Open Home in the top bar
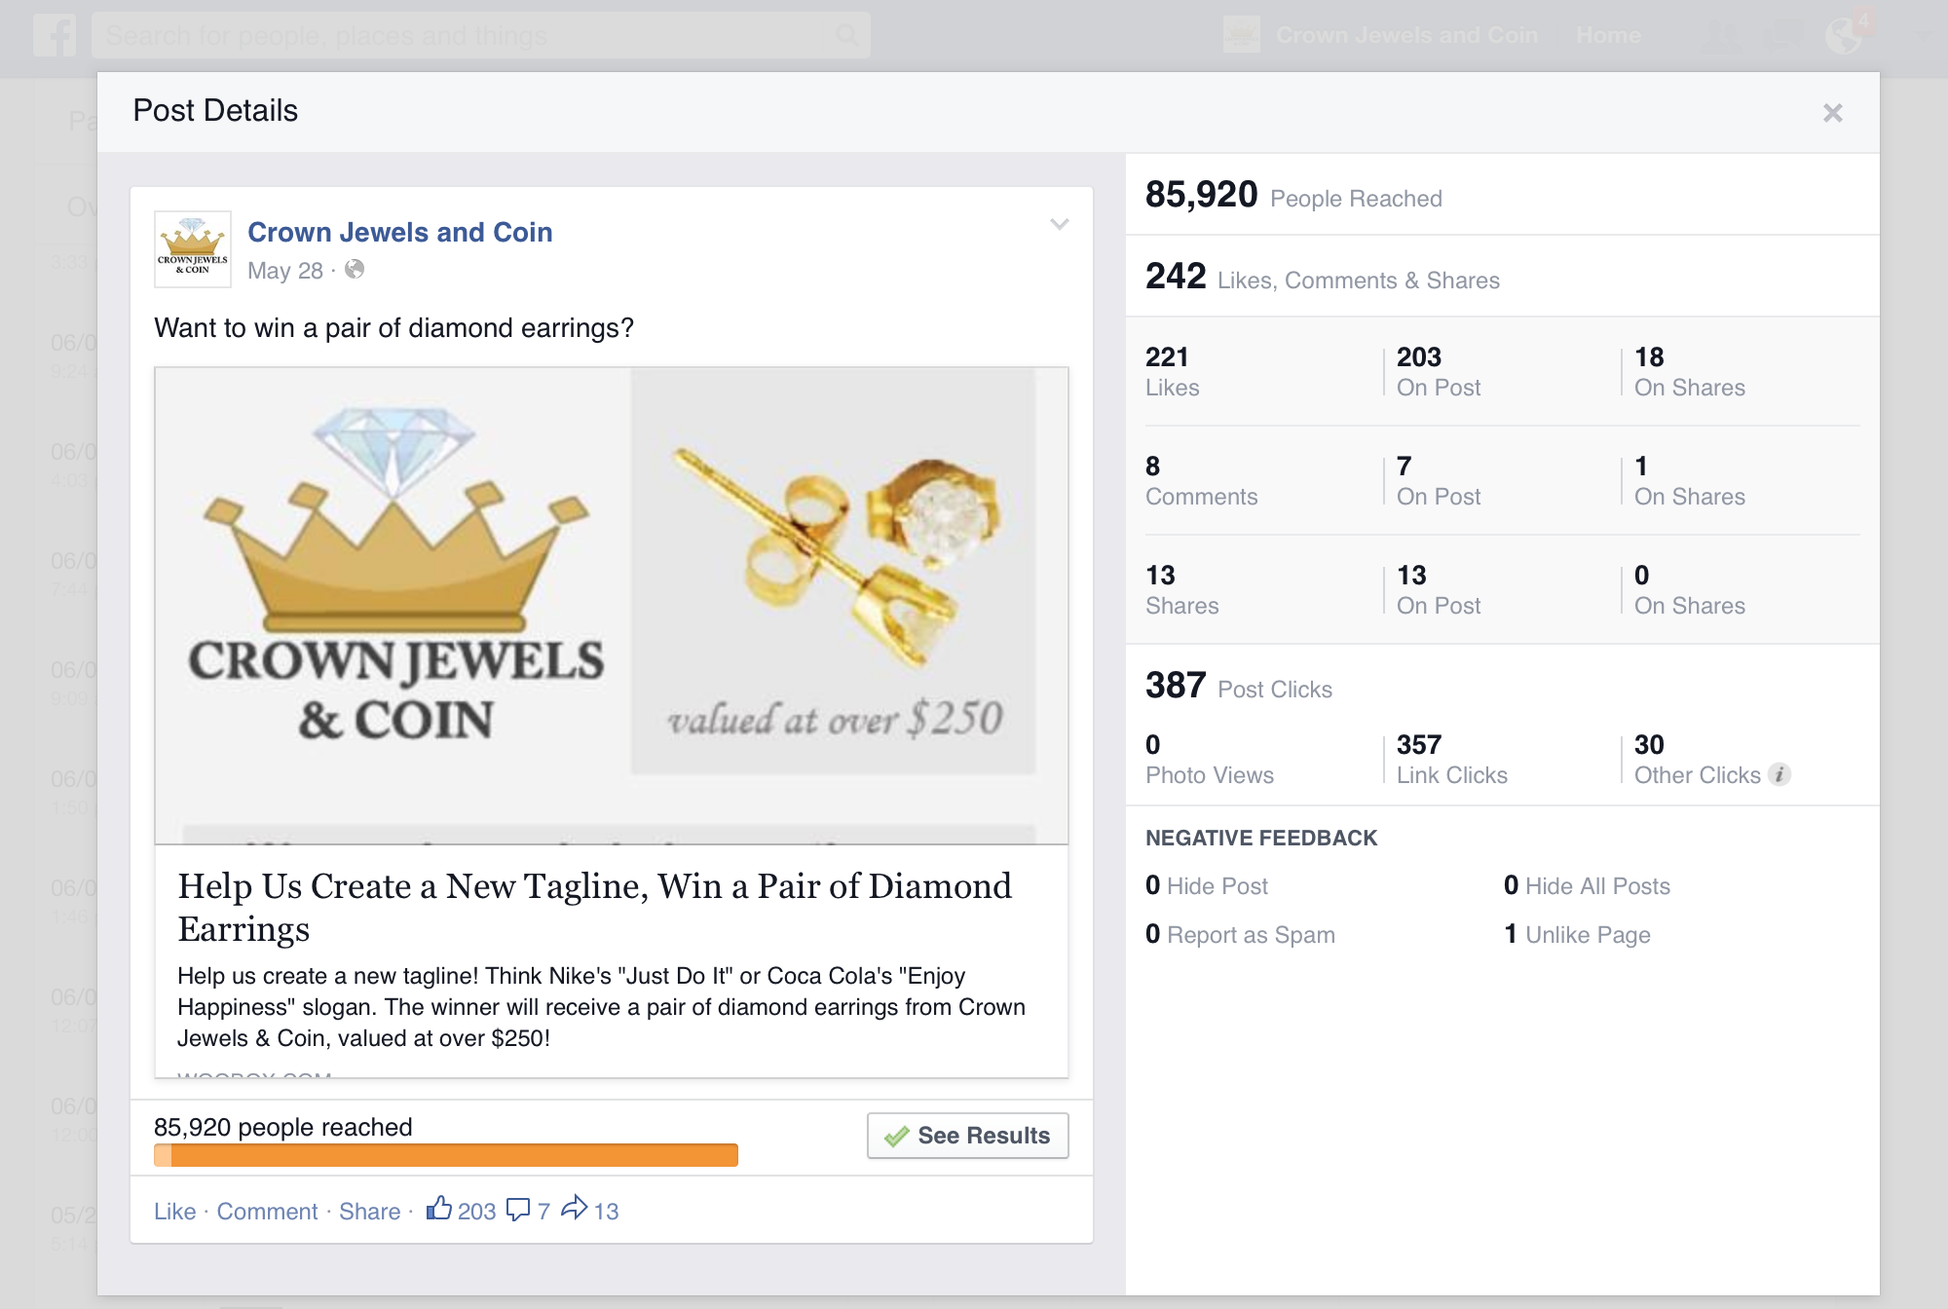Image resolution: width=1948 pixels, height=1309 pixels. coord(1608,36)
